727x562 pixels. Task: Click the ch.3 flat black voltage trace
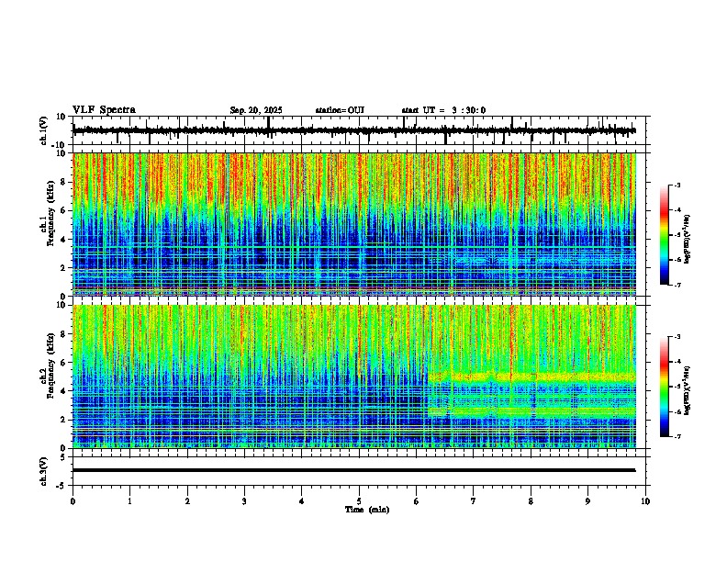(x=353, y=470)
